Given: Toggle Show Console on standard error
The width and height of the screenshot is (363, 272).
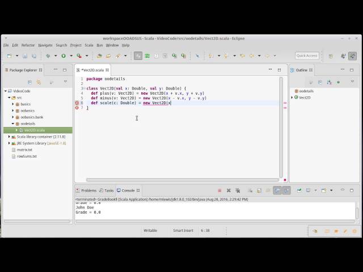Looking at the screenshot, I should 286,190.
